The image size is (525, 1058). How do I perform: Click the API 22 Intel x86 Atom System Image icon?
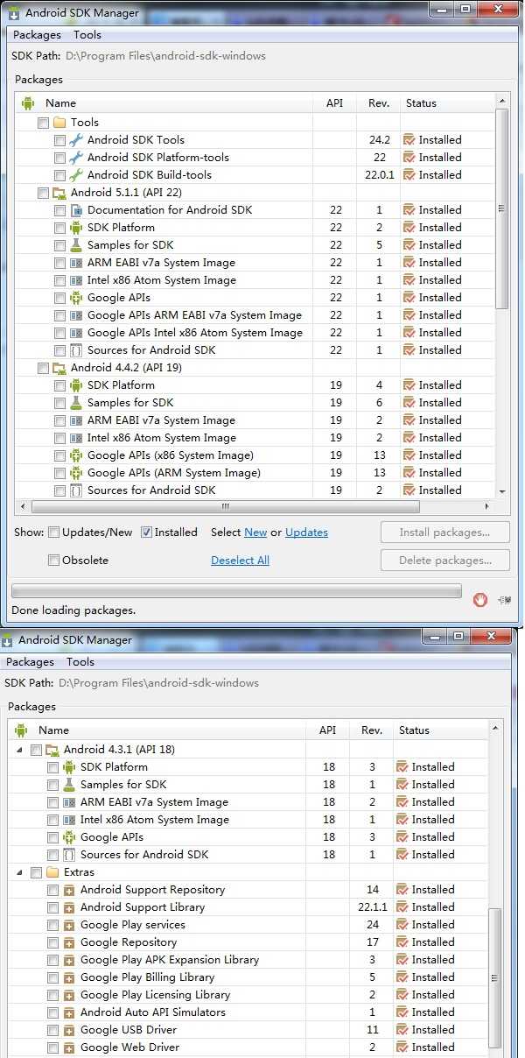point(76,280)
